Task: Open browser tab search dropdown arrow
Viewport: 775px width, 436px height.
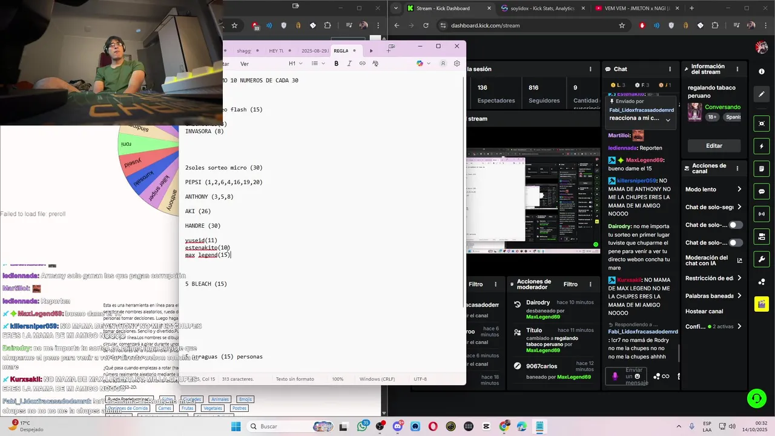Action: 395,8
